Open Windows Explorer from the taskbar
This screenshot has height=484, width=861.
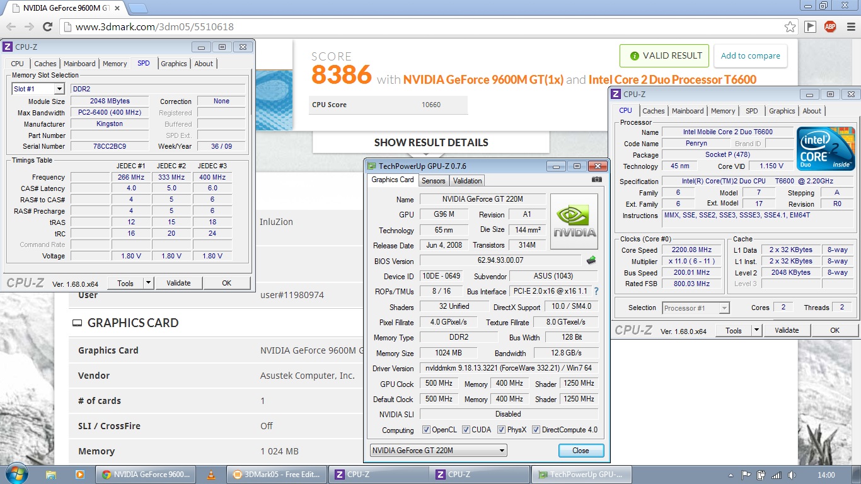point(51,475)
